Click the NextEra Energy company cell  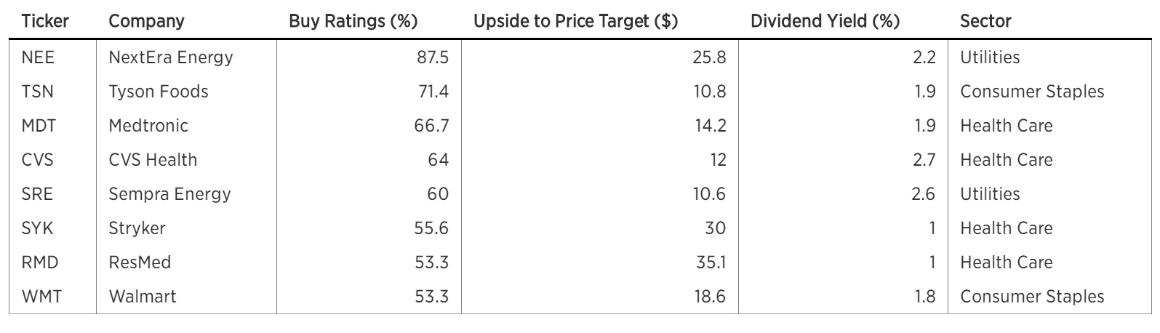[171, 57]
